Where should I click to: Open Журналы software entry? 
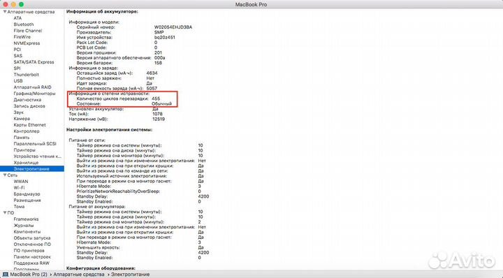coord(24,226)
